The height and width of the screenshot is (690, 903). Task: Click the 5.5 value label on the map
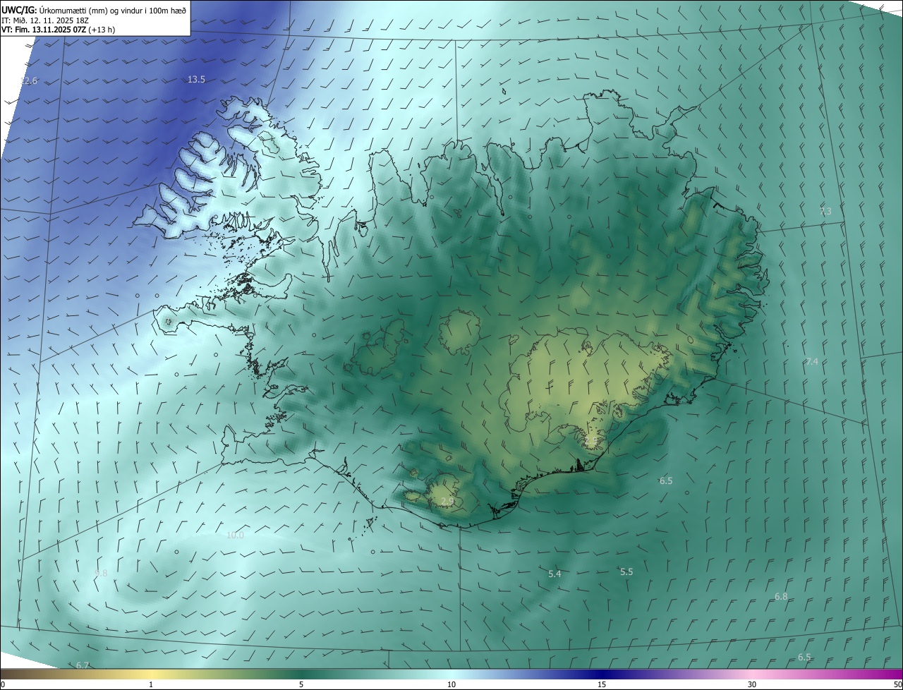[x=626, y=572]
